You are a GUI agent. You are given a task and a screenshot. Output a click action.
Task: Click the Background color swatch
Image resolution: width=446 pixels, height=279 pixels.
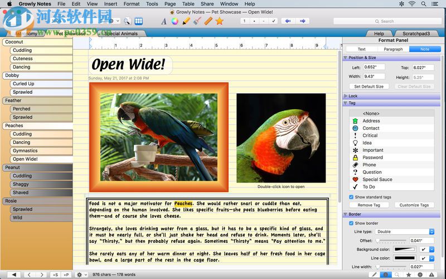pyautogui.click(x=405, y=249)
